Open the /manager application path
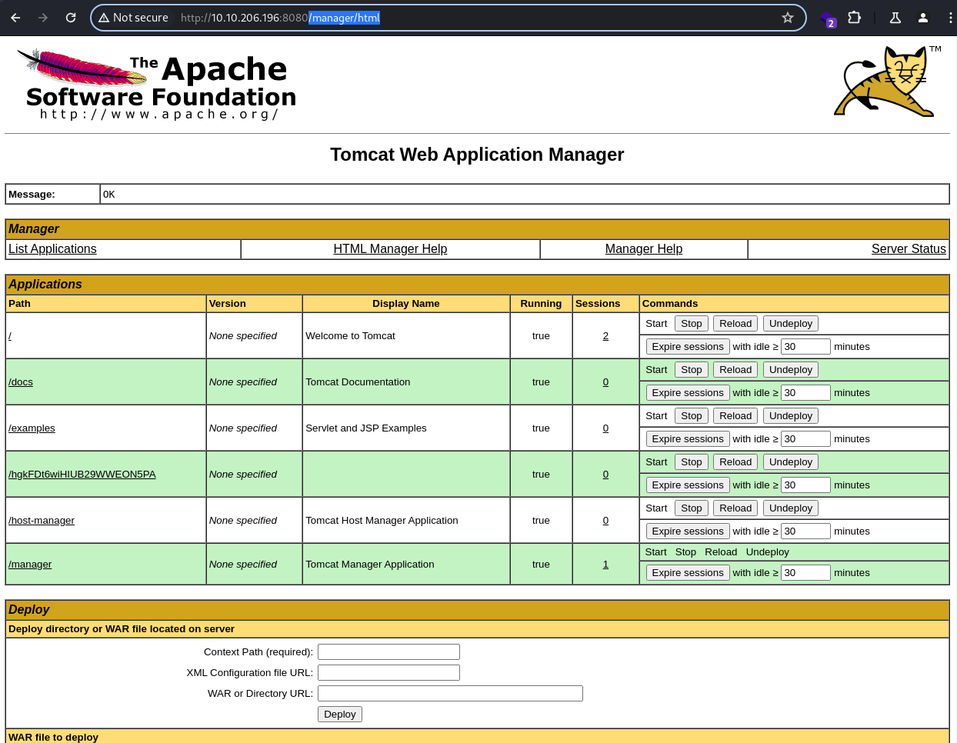This screenshot has height=743, width=957. pyautogui.click(x=30, y=565)
